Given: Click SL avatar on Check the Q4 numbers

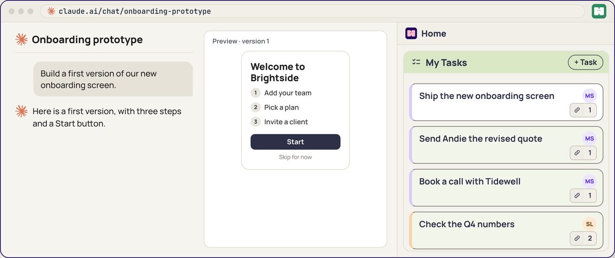Looking at the screenshot, I should coord(589,224).
